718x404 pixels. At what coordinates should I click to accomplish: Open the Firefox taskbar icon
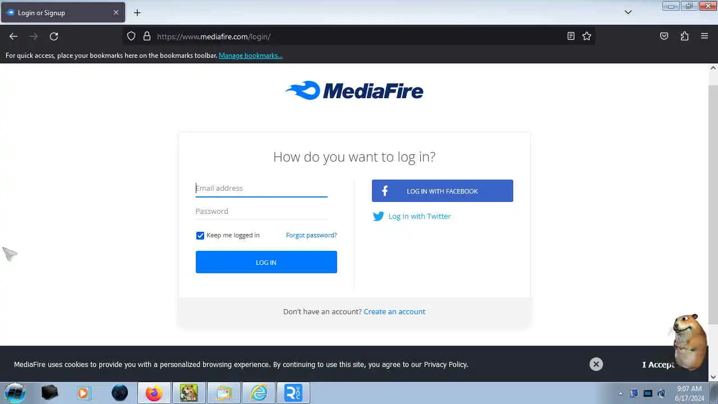point(154,393)
